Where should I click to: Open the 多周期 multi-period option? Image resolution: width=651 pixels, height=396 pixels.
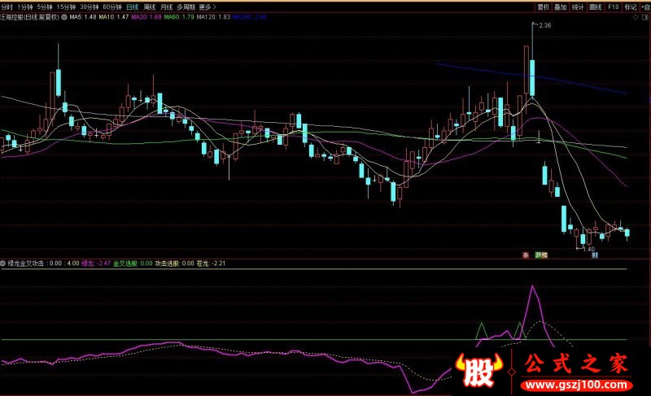pos(186,6)
